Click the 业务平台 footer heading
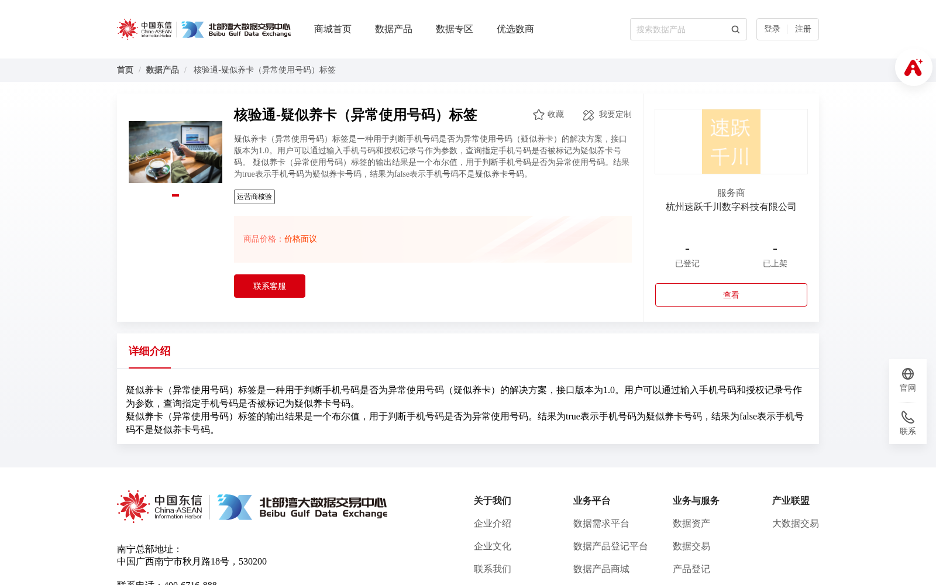This screenshot has width=936, height=585. point(592,501)
